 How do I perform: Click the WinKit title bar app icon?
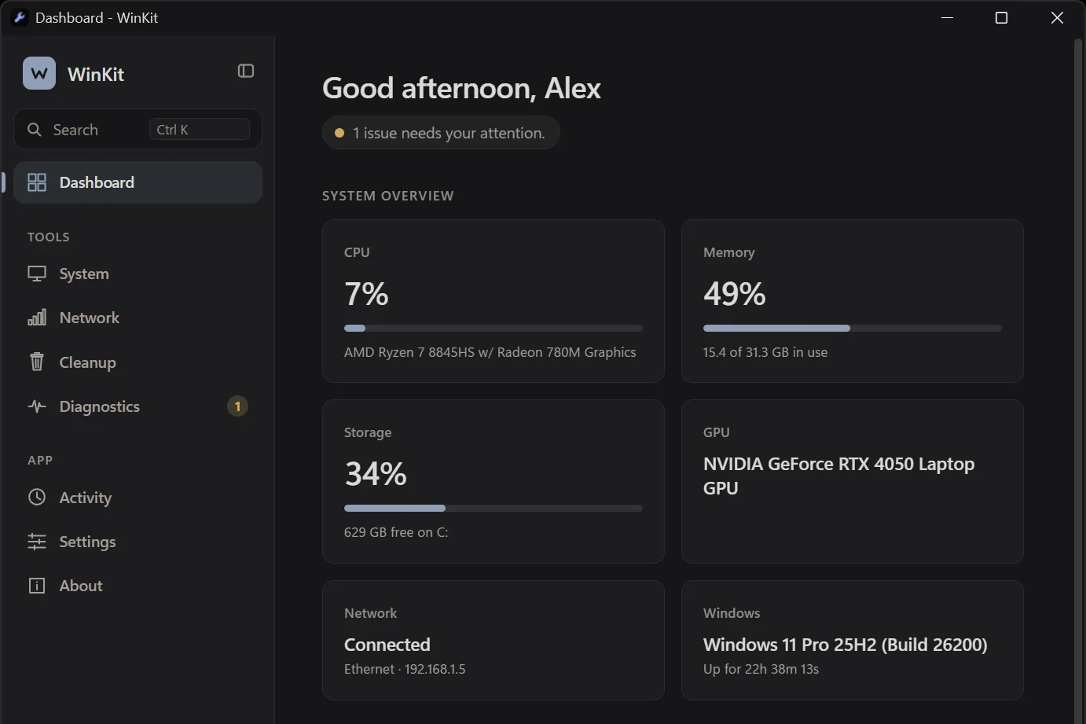(x=20, y=17)
